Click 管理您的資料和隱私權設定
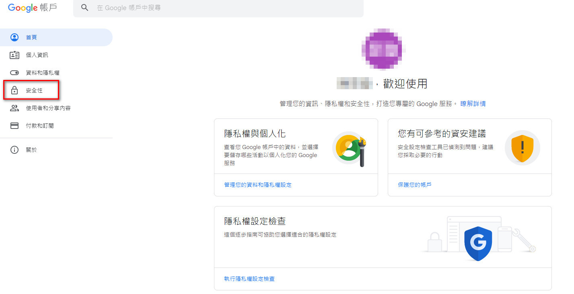574x294 pixels. 258,184
